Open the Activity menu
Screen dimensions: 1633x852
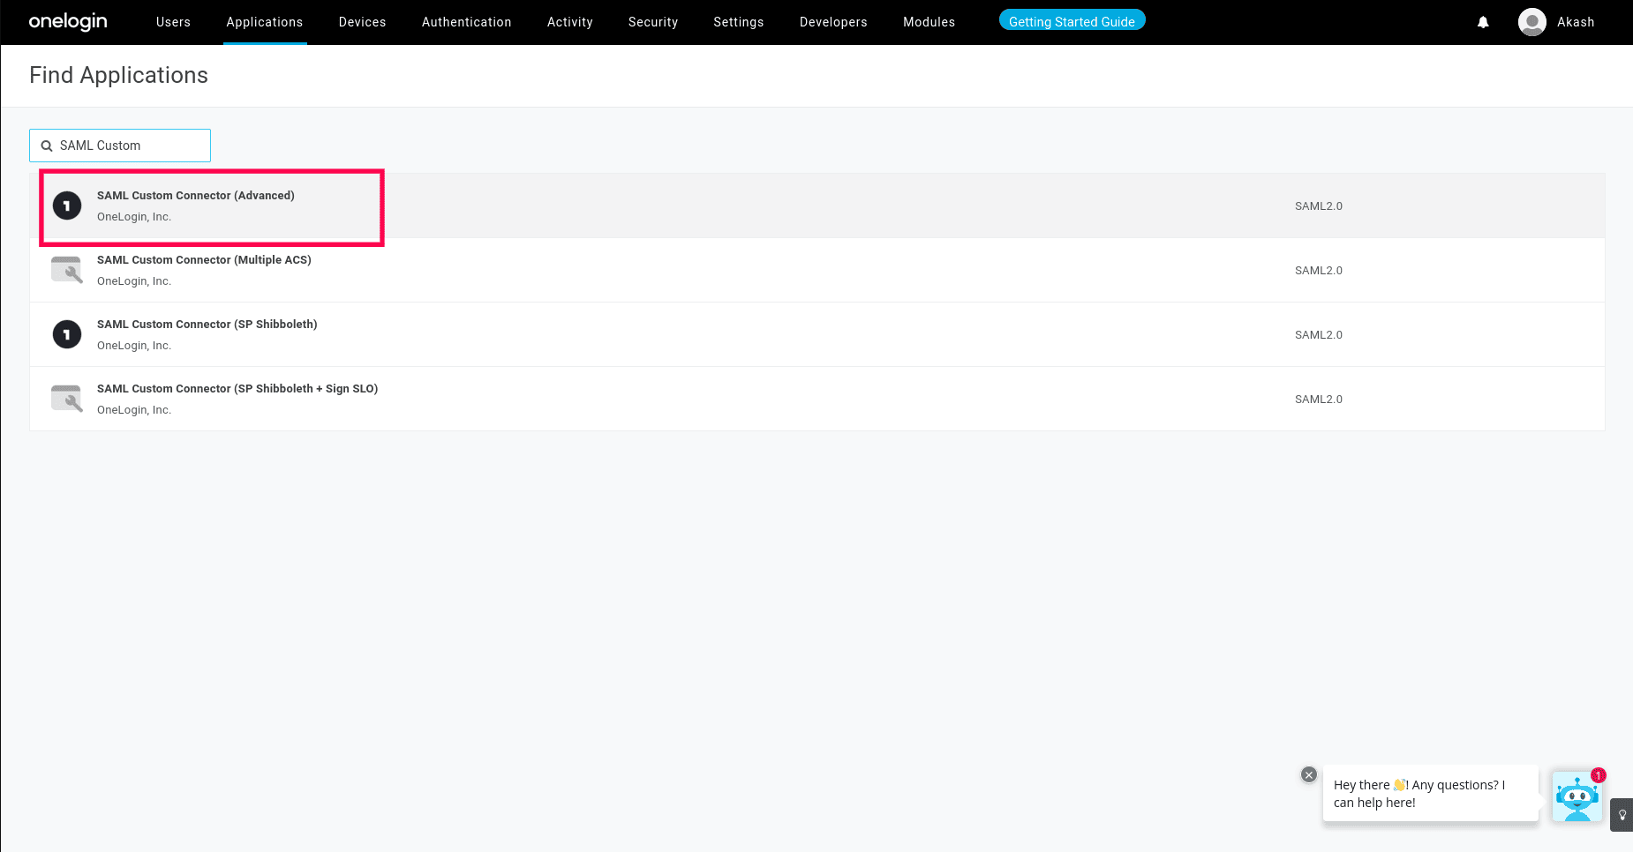(x=570, y=22)
